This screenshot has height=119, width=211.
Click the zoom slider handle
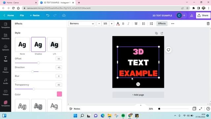click(159, 109)
